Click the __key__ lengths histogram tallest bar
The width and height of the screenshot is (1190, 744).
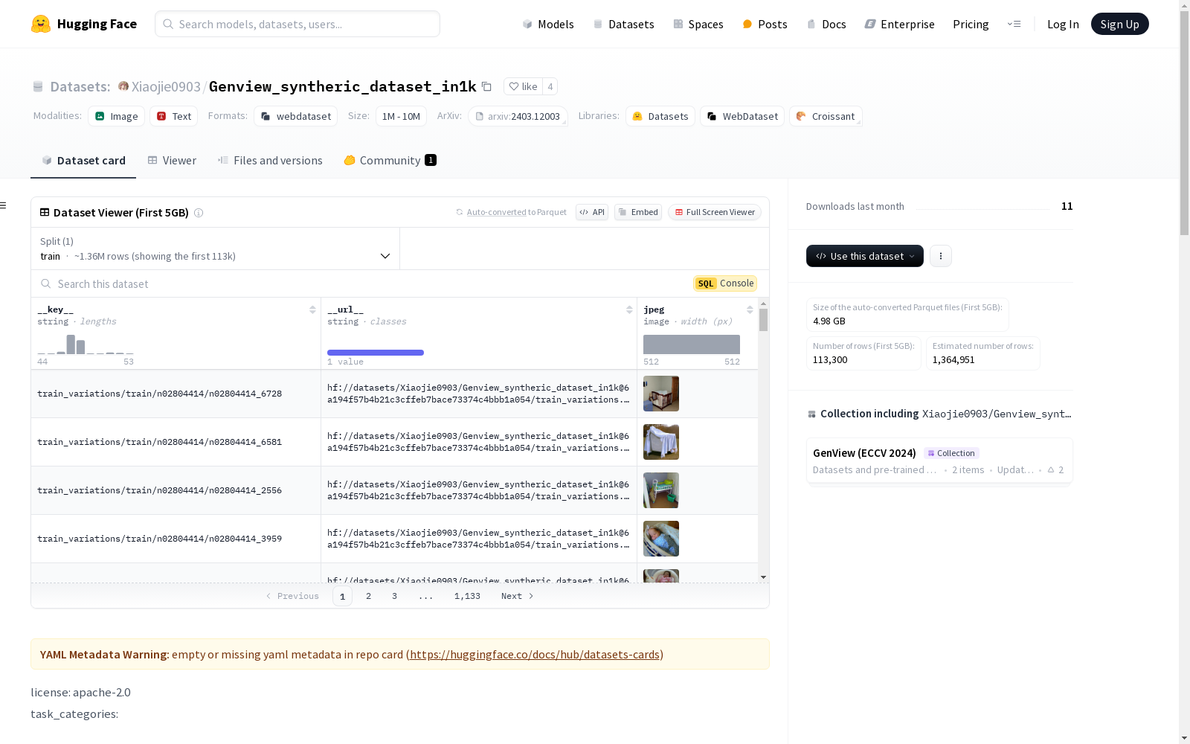pos(71,344)
